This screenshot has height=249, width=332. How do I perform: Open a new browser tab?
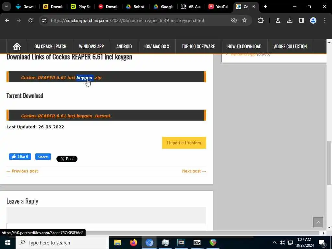pyautogui.click(x=265, y=6)
